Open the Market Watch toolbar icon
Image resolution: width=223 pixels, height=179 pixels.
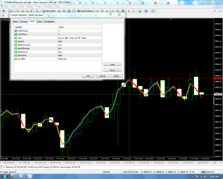click(x=17, y=11)
